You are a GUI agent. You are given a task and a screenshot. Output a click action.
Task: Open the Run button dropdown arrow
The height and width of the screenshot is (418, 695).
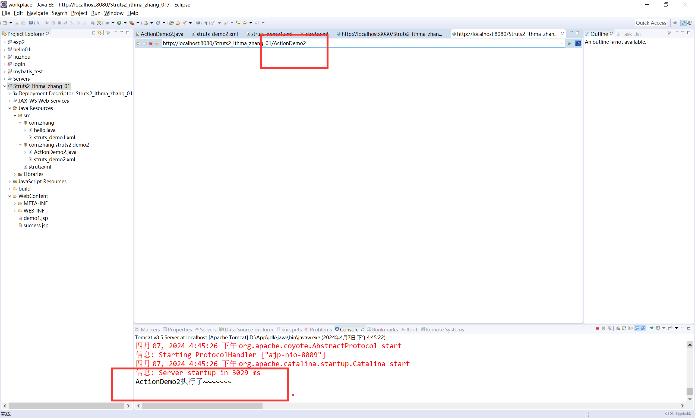[125, 23]
